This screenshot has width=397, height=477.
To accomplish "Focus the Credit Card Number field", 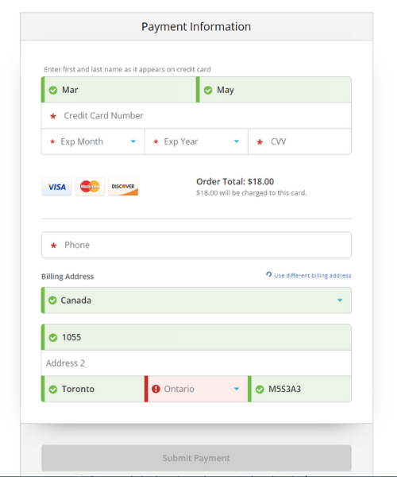I will tap(196, 115).
